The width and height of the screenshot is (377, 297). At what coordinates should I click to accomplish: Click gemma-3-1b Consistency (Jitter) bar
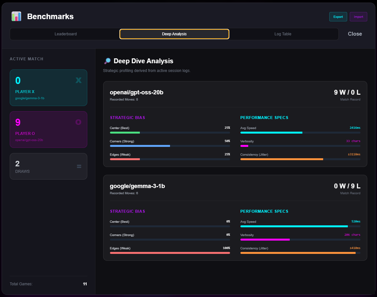pyautogui.click(x=300, y=253)
